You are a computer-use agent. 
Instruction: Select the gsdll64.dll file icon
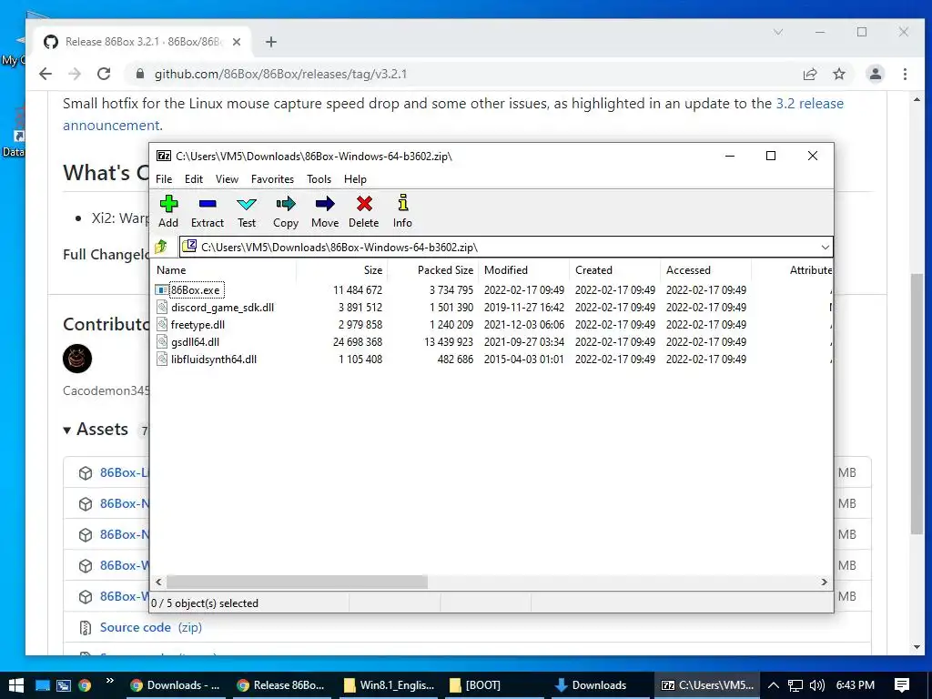click(x=162, y=342)
